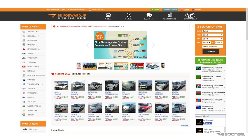Open NISSAN CARAVAN VAN listing title
Viewport: 248px width, 139px height.
coord(93,115)
